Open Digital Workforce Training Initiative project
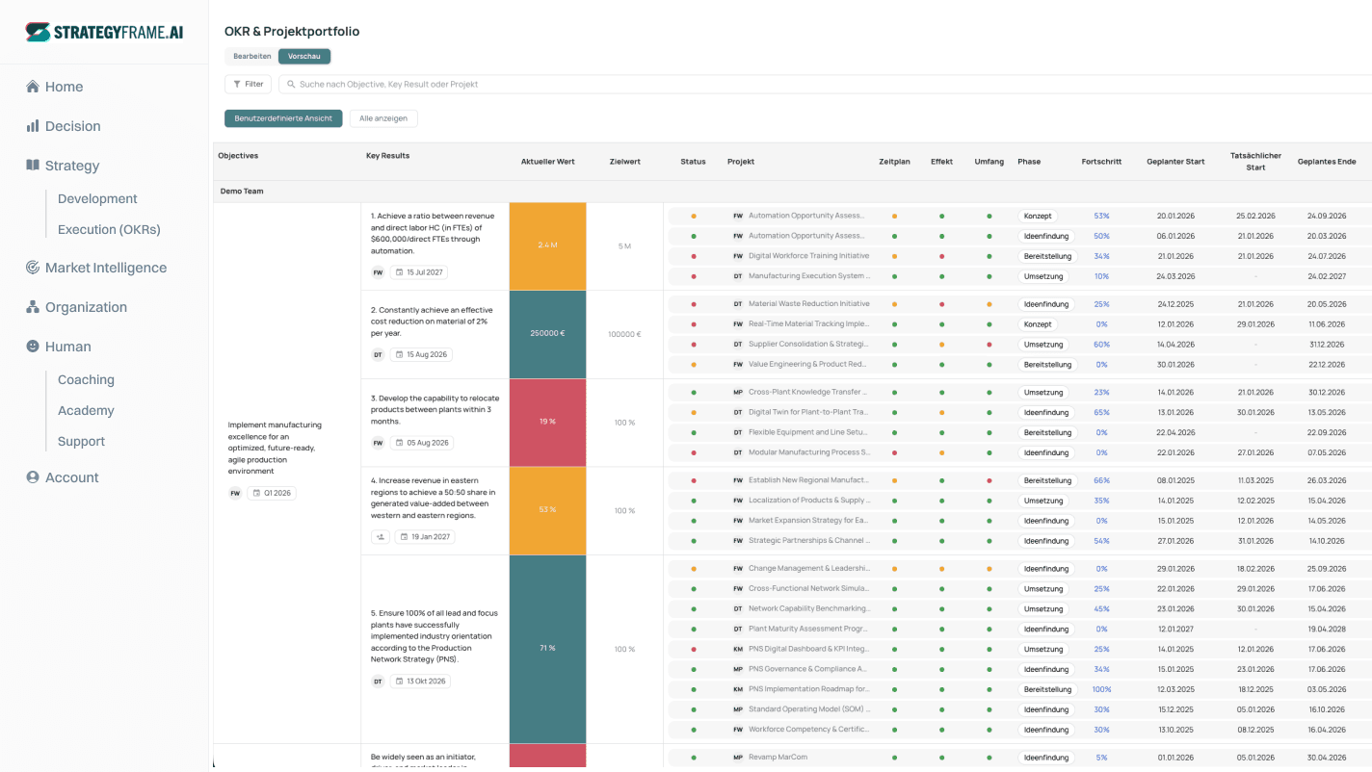 point(808,256)
